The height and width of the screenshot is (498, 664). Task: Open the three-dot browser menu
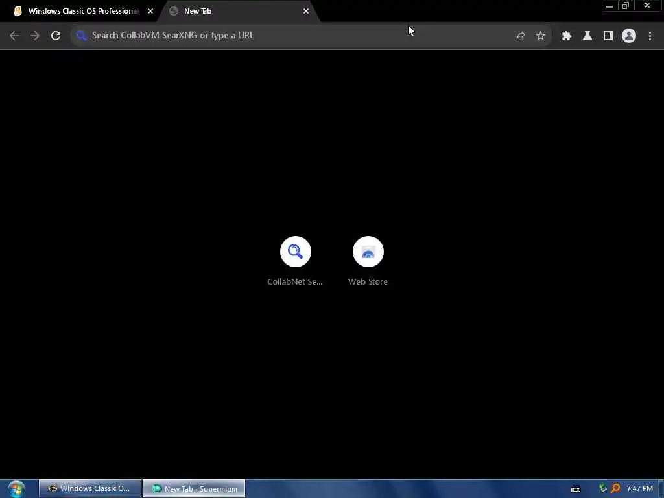click(x=650, y=36)
